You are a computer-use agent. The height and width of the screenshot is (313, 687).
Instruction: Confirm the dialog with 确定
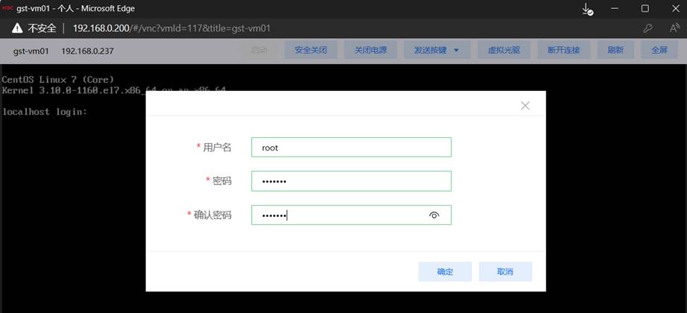pos(445,271)
